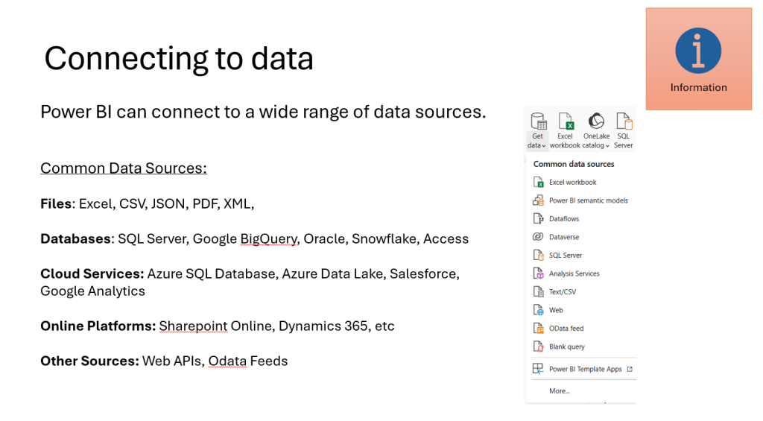
Task: Click the Dataverse swirl icon
Action: [538, 236]
